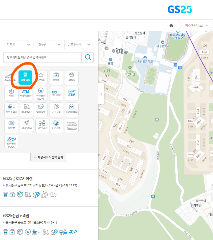The image size is (213, 240).
Task: Click address 서울 성동구 금호로151 text
Action: click(x=30, y=222)
